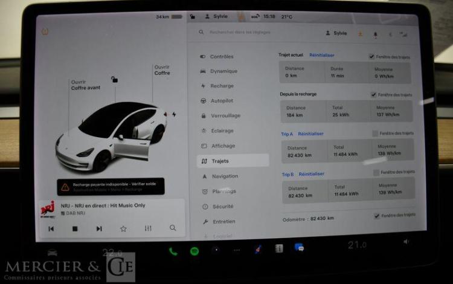The width and height of the screenshot is (453, 284).
Task: Tap the unlock padlock icon above the car
Action: 114,79
